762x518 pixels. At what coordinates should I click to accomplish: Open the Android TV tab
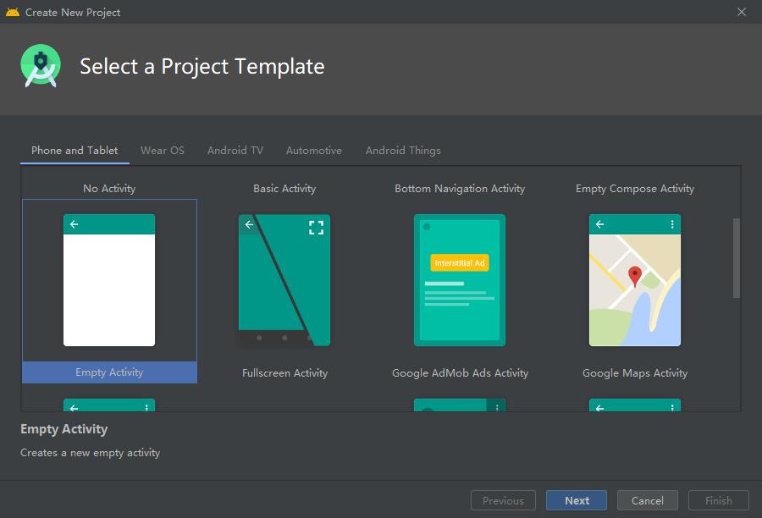pyautogui.click(x=235, y=151)
